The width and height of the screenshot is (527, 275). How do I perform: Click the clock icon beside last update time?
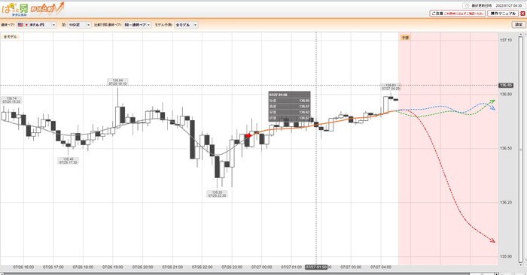point(467,6)
